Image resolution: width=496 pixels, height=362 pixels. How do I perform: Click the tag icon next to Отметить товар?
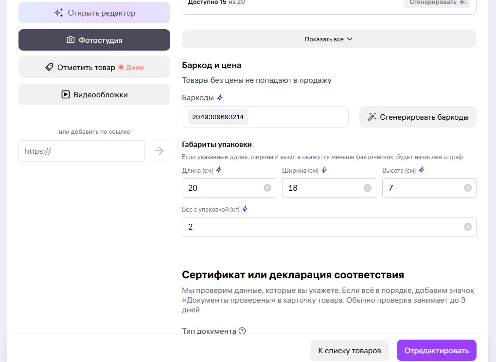(x=49, y=67)
